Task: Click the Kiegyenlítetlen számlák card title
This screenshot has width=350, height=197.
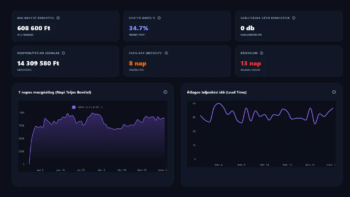Action: [x=38, y=53]
